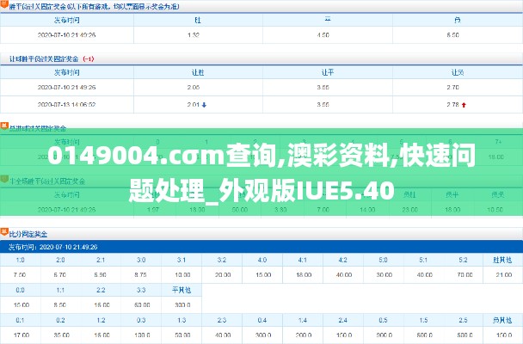The width and height of the screenshot is (523, 344).
Task: Click the 8.75 odds under 3:0
Action: point(141,275)
